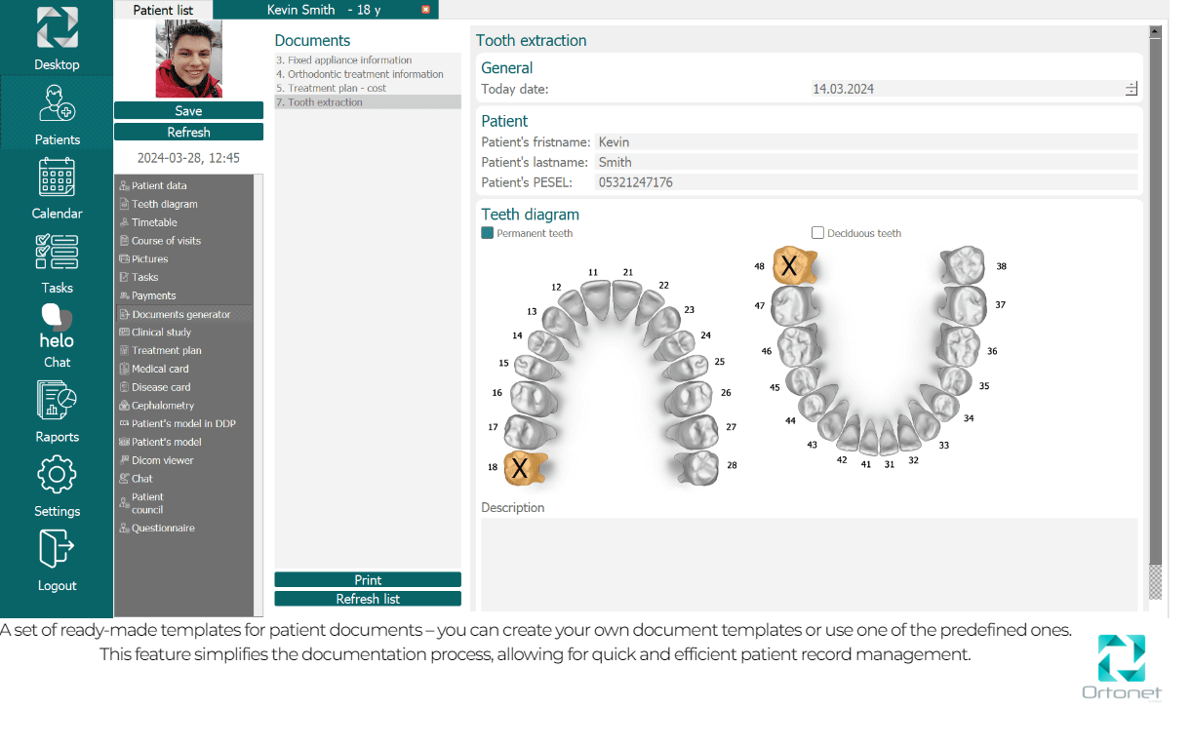Enable the Deciduous teeth checkbox
The height and width of the screenshot is (746, 1192).
coord(818,233)
